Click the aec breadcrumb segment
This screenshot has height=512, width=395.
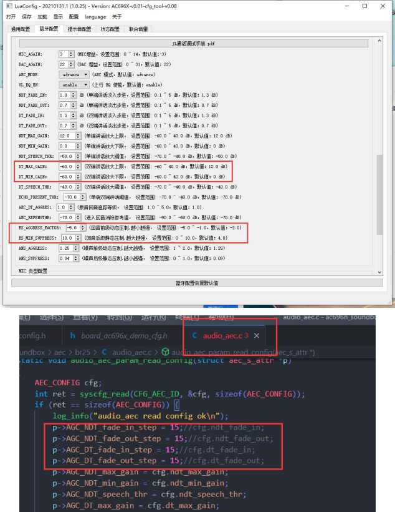tap(60, 352)
